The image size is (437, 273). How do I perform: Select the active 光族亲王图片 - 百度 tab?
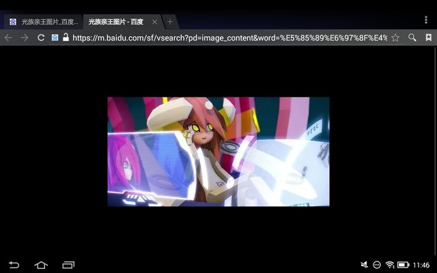pos(116,22)
